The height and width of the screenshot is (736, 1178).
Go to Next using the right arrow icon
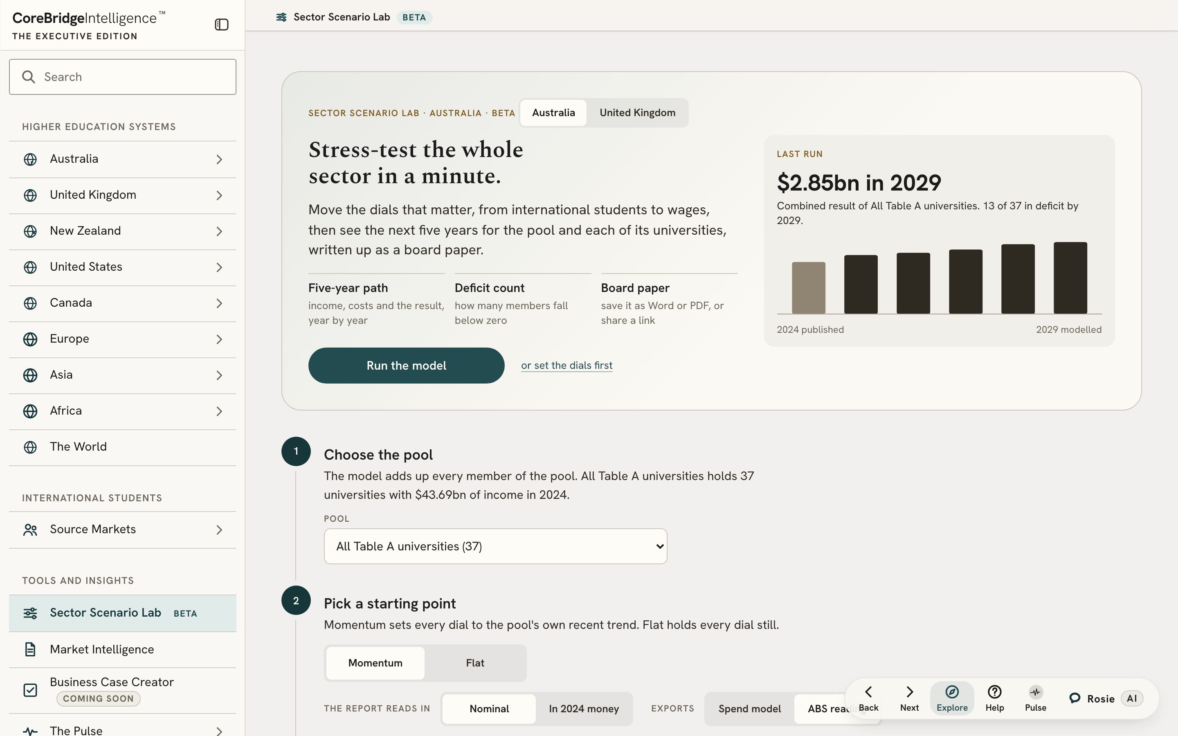909,692
